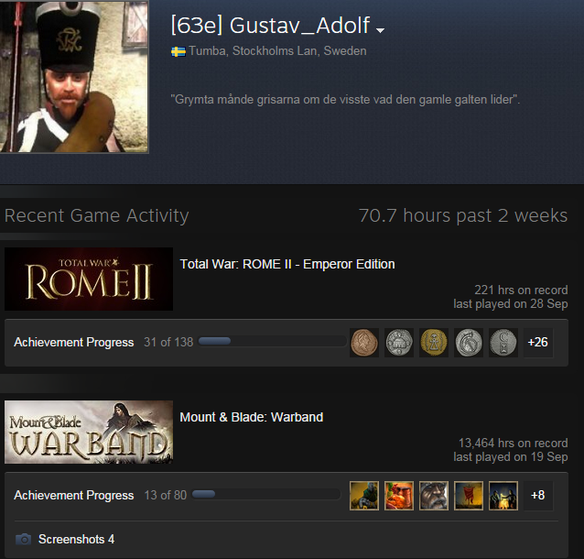Open the Screenshots 4 link
Screen dimensions: 584x559
[76, 539]
